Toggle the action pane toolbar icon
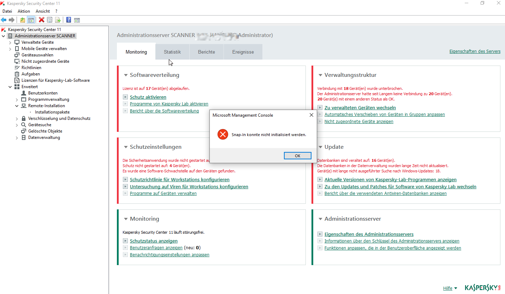This screenshot has width=505, height=294. [77, 20]
